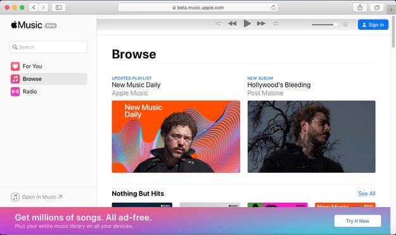Click the NEW ALBUM label
The height and width of the screenshot is (235, 396).
coord(260,79)
